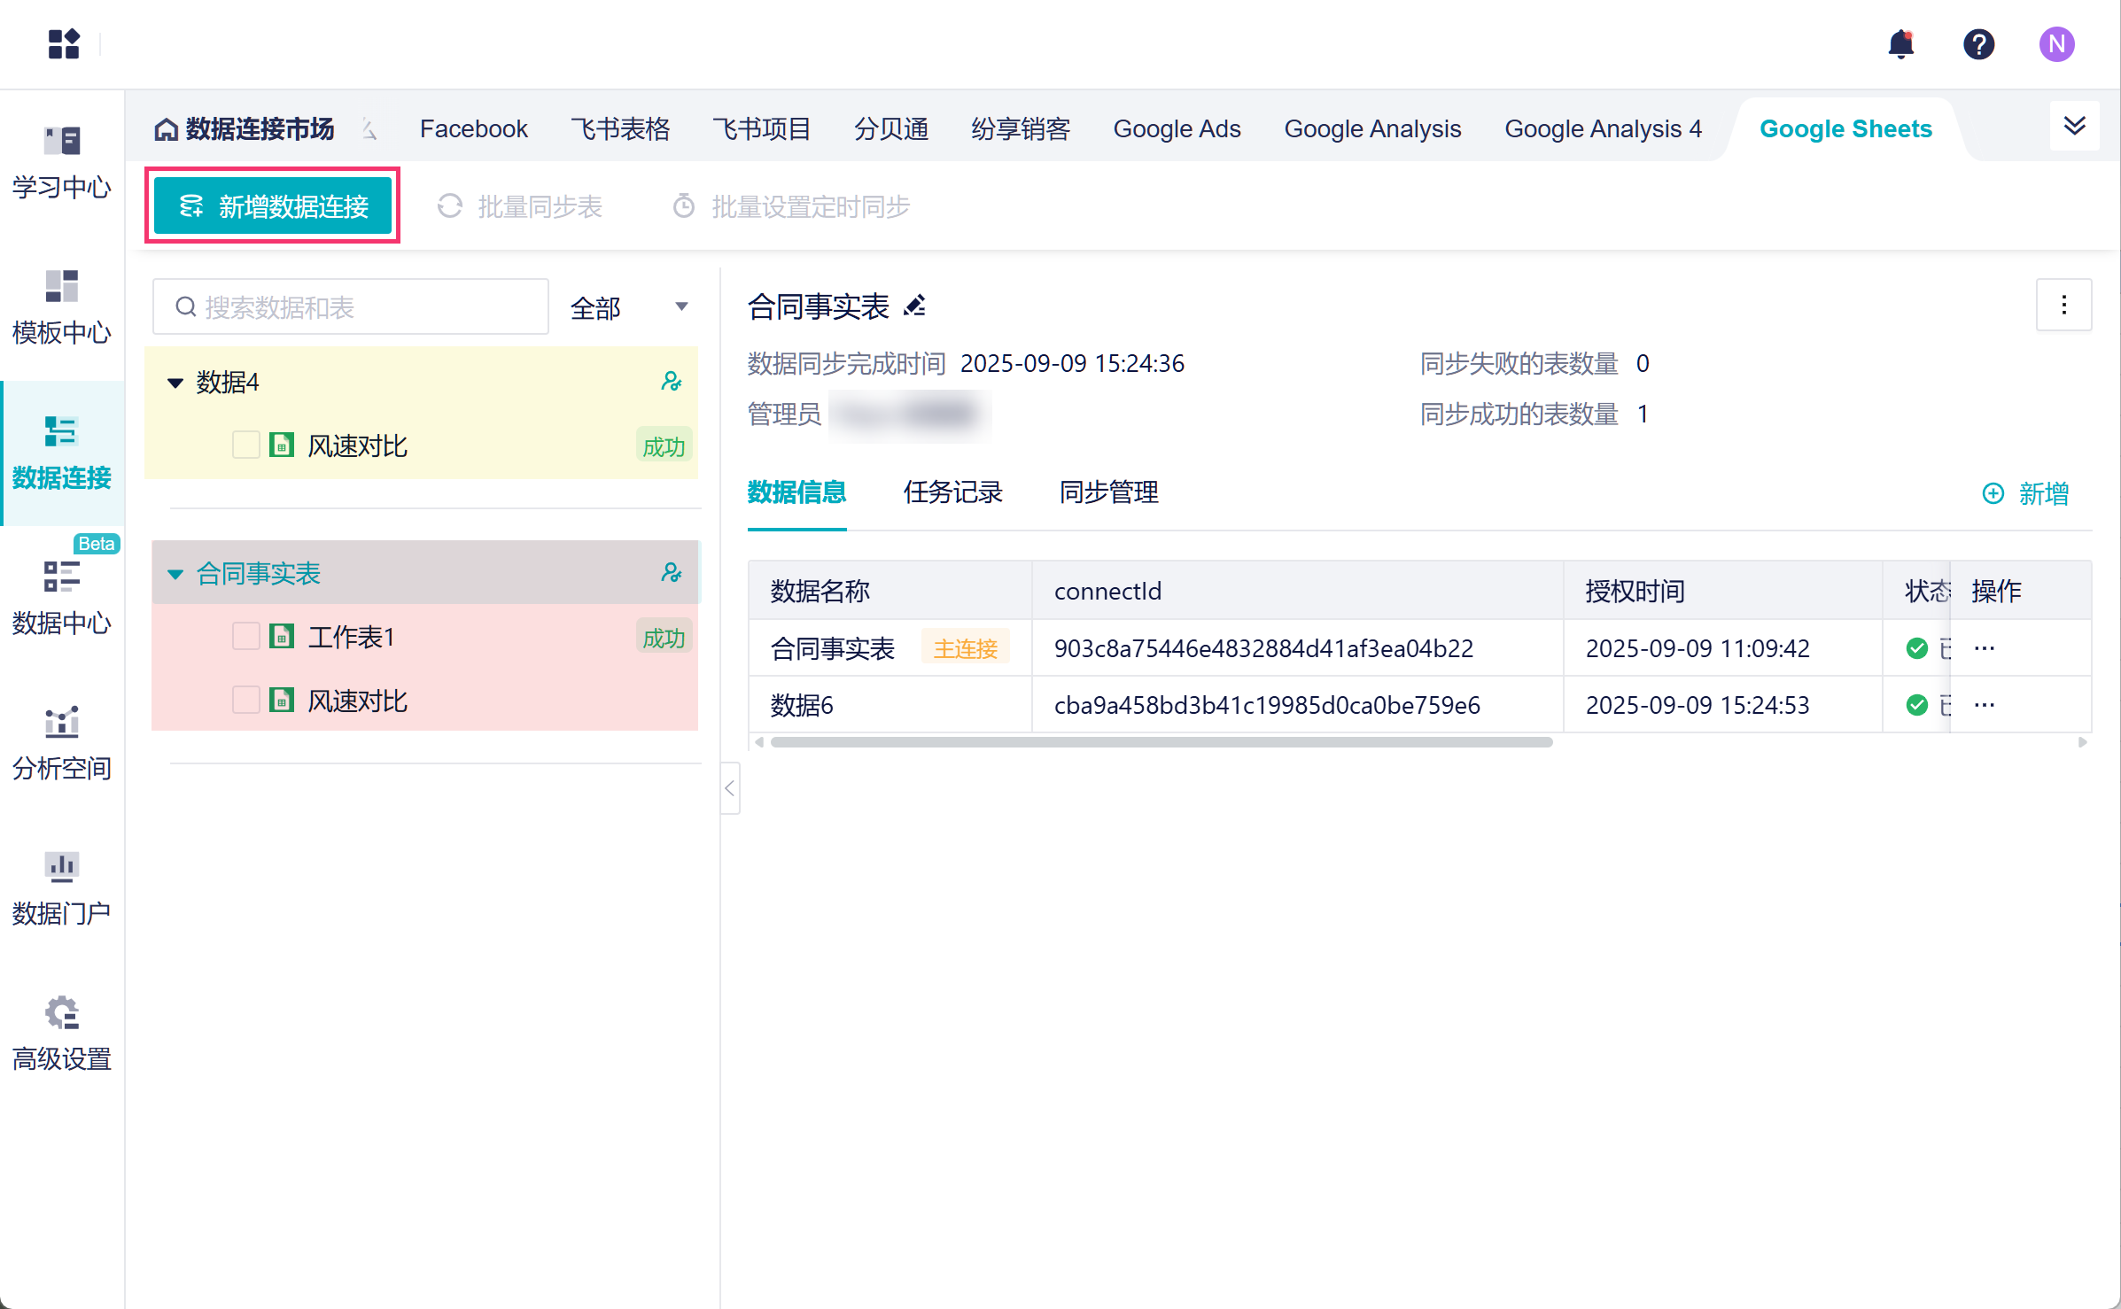Click the table's horizontal scrollbar

coord(1161,742)
